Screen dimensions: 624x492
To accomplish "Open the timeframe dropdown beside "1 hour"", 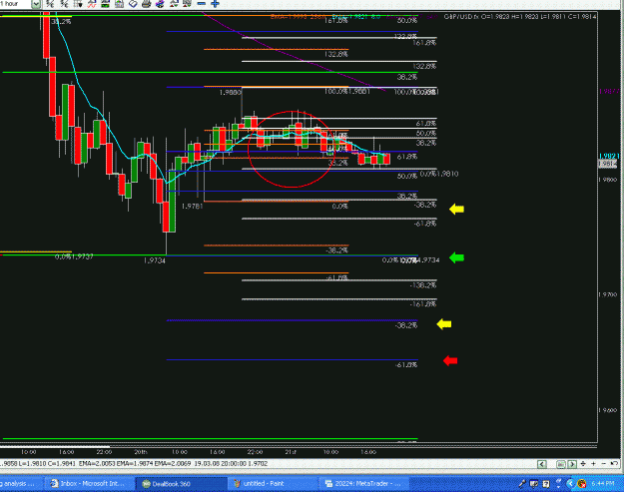I will [36, 4].
